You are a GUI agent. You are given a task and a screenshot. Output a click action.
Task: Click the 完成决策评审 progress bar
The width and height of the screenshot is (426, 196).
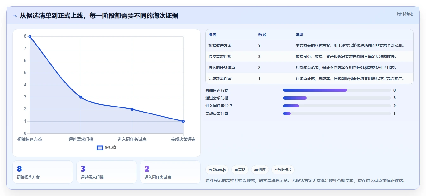pyautogui.click(x=337, y=113)
